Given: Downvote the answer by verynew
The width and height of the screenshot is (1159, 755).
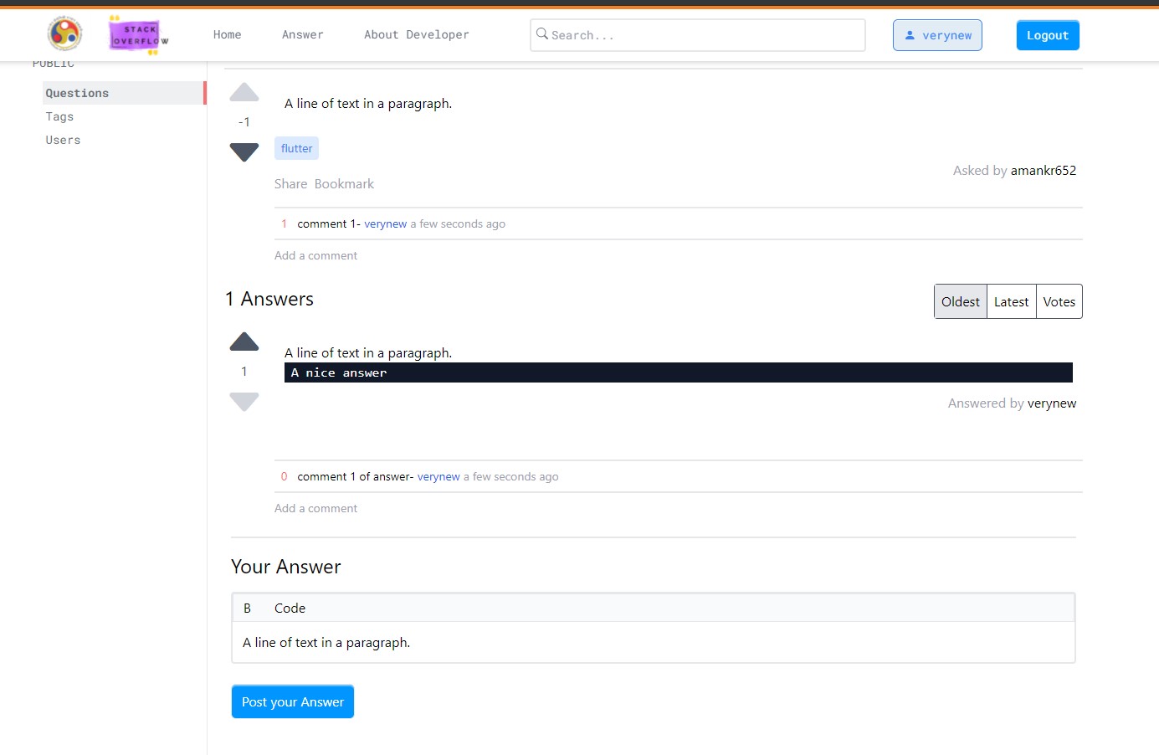Looking at the screenshot, I should pos(244,402).
